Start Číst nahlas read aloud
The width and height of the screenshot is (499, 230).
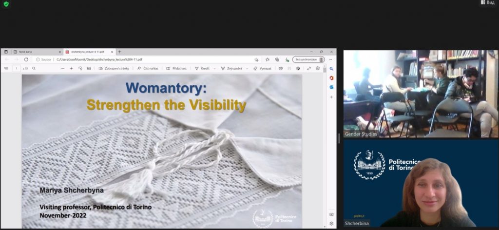coord(148,68)
